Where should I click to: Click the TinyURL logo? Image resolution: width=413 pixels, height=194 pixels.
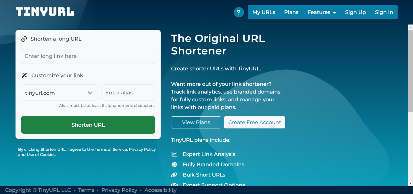[x=45, y=12]
